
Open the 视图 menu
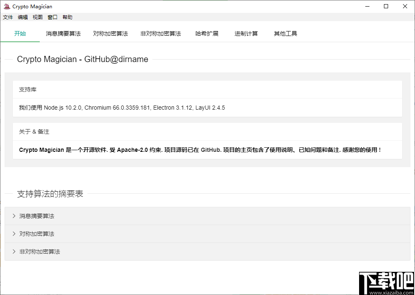click(38, 17)
